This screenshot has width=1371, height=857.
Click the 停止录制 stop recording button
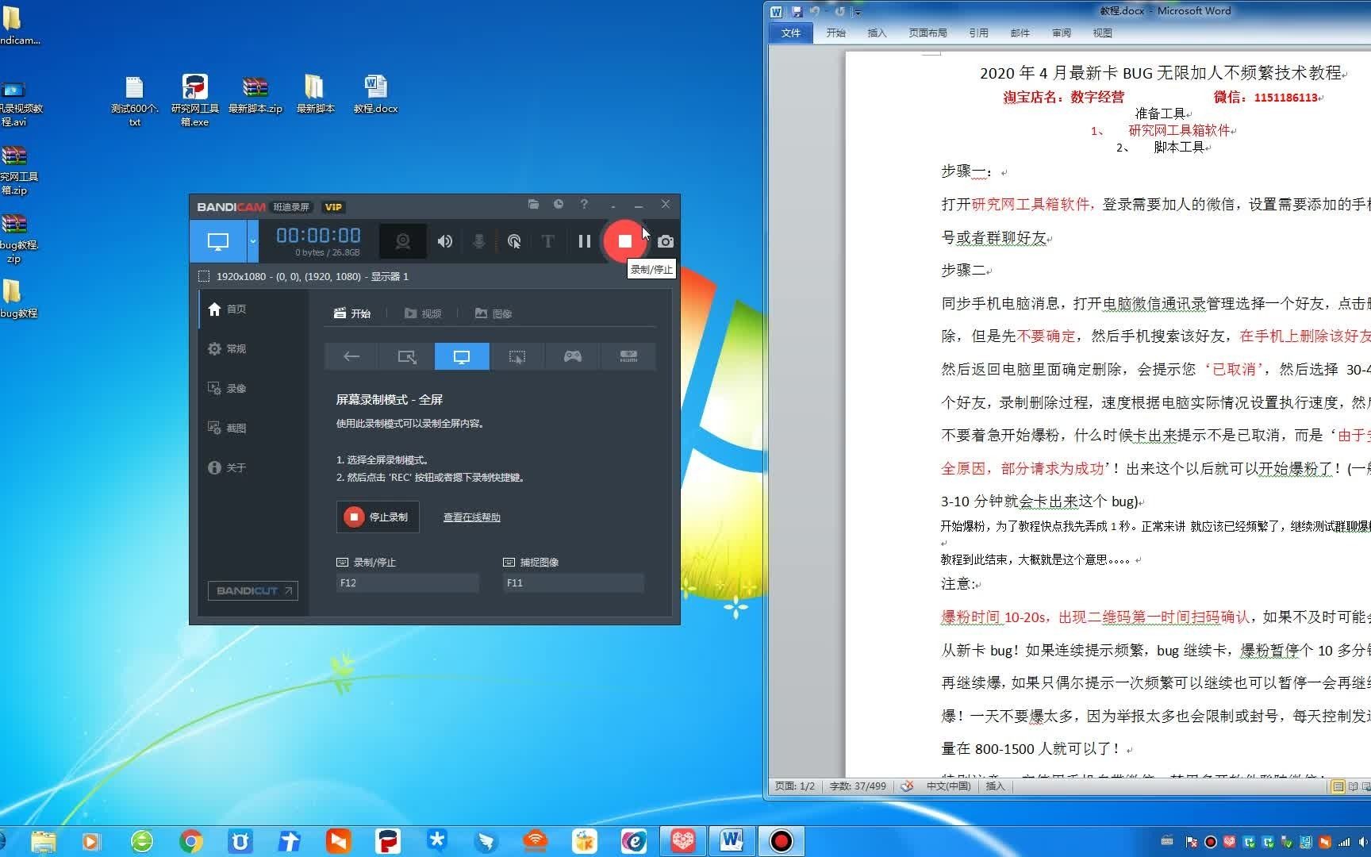point(378,517)
